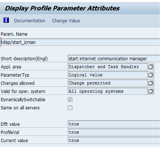This screenshot has width=161, height=147.
Task: Click the Param. Name label
Action: tap(14, 34)
